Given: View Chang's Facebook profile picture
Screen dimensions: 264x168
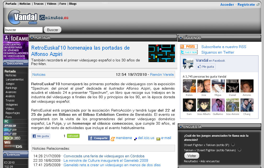Looking at the screenshot, I should (247, 105).
